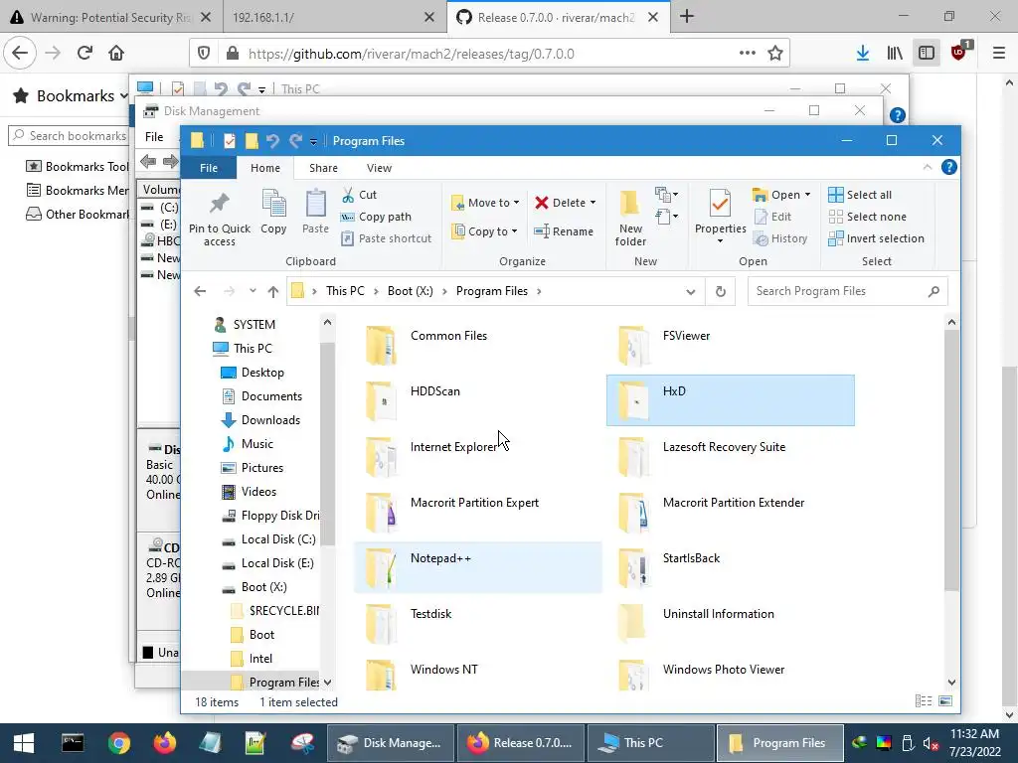Click Select all

click(x=860, y=195)
